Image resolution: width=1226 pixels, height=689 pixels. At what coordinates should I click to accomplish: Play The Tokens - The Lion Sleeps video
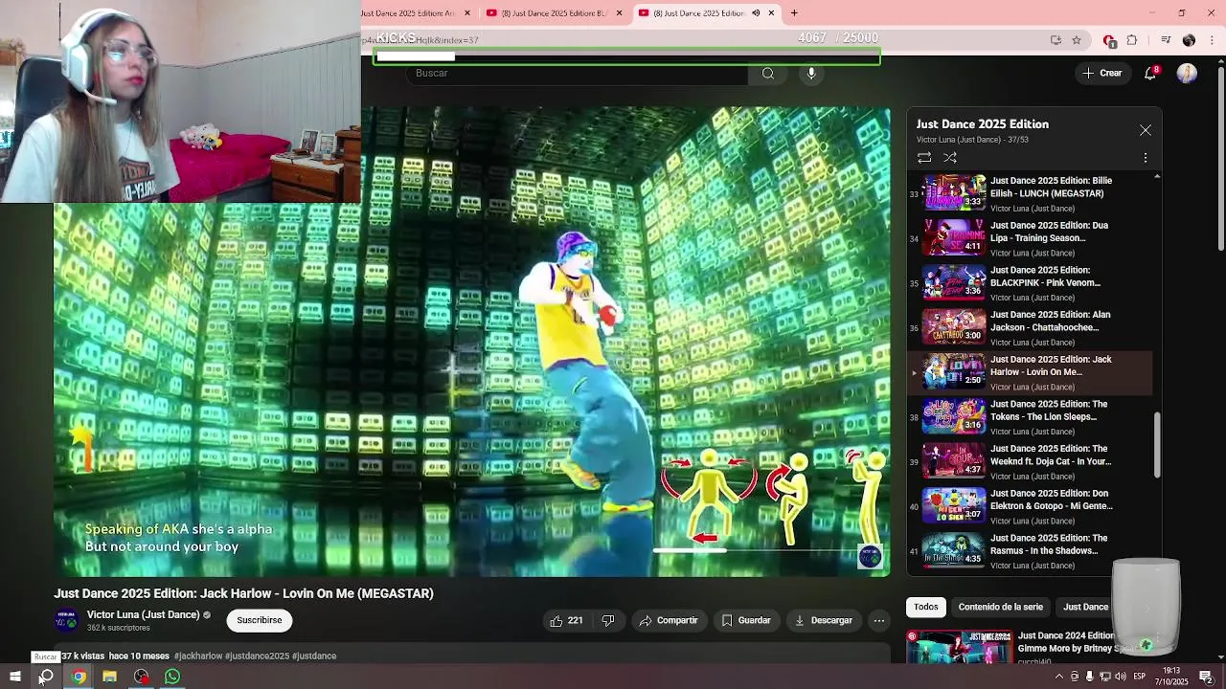point(1030,417)
